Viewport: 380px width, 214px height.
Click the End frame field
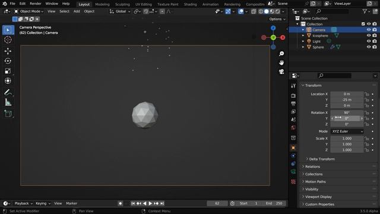274,203
